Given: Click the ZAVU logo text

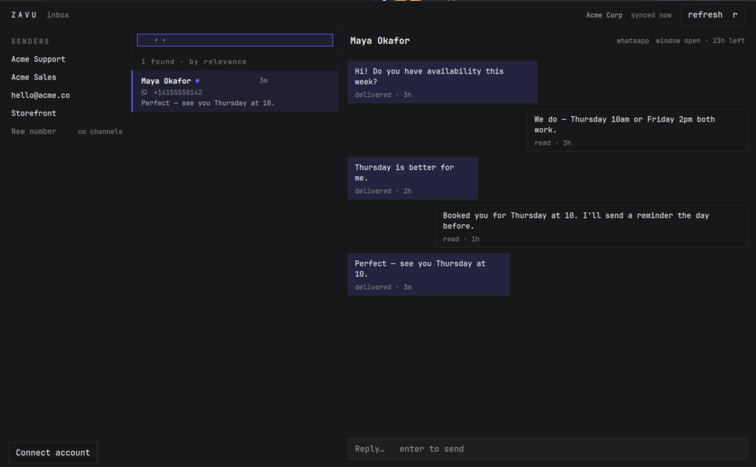Looking at the screenshot, I should [24, 15].
